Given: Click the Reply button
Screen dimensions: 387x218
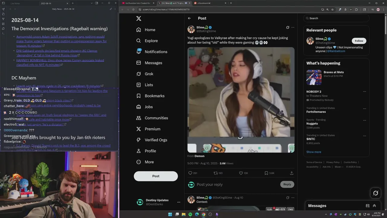Looking at the screenshot, I should [x=287, y=184].
